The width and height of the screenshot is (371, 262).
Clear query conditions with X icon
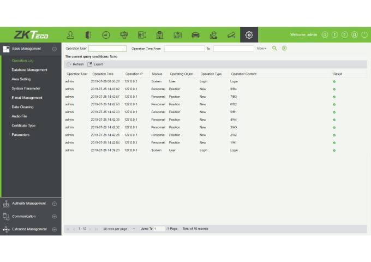tap(284, 49)
